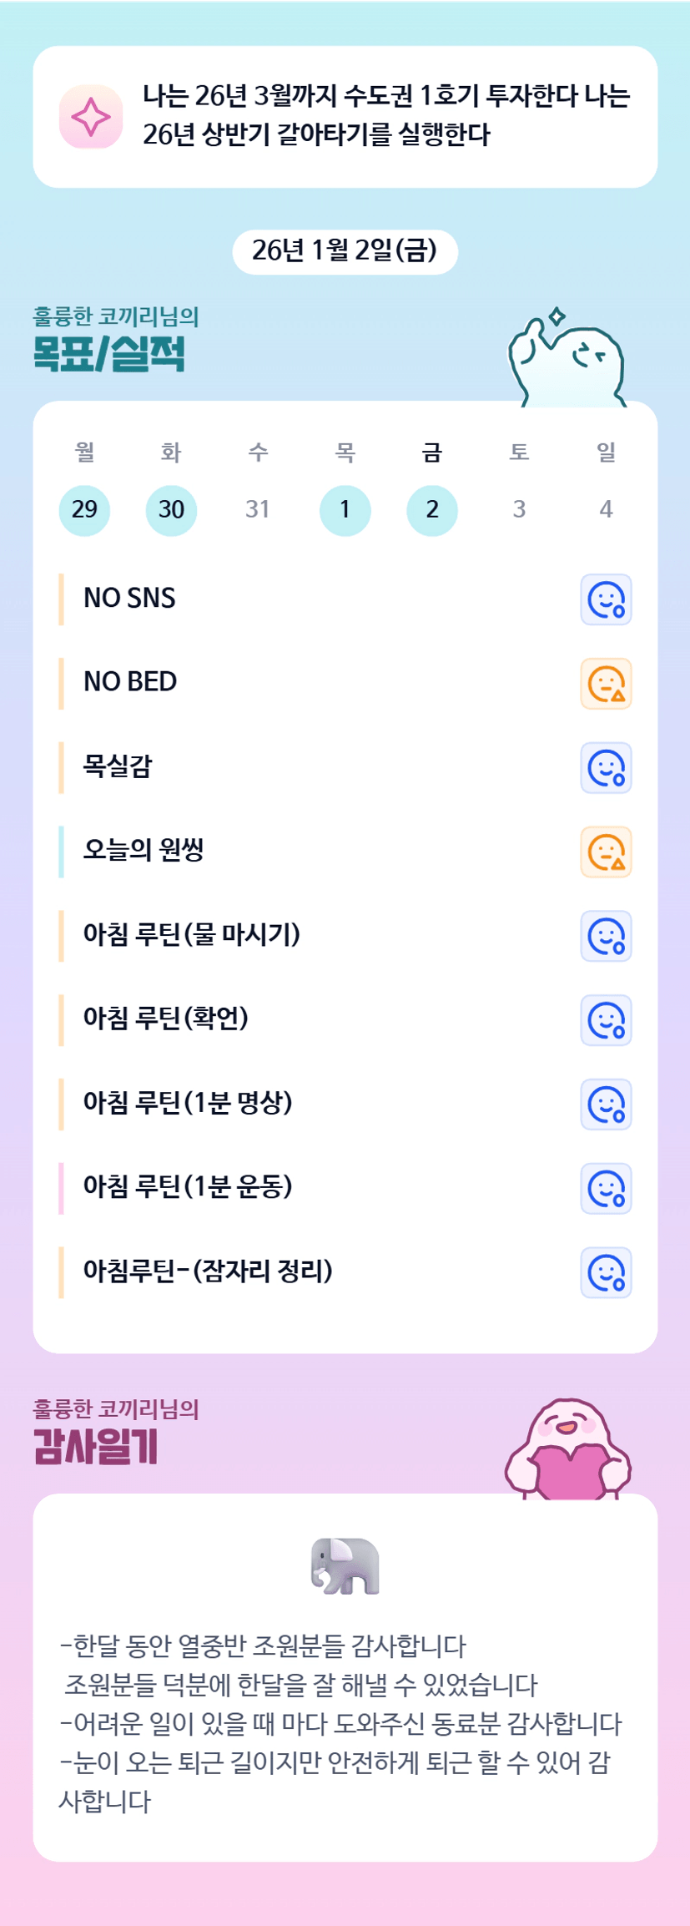Click 오늘의 원씽 orange face icon
The image size is (690, 1926).
click(x=606, y=852)
